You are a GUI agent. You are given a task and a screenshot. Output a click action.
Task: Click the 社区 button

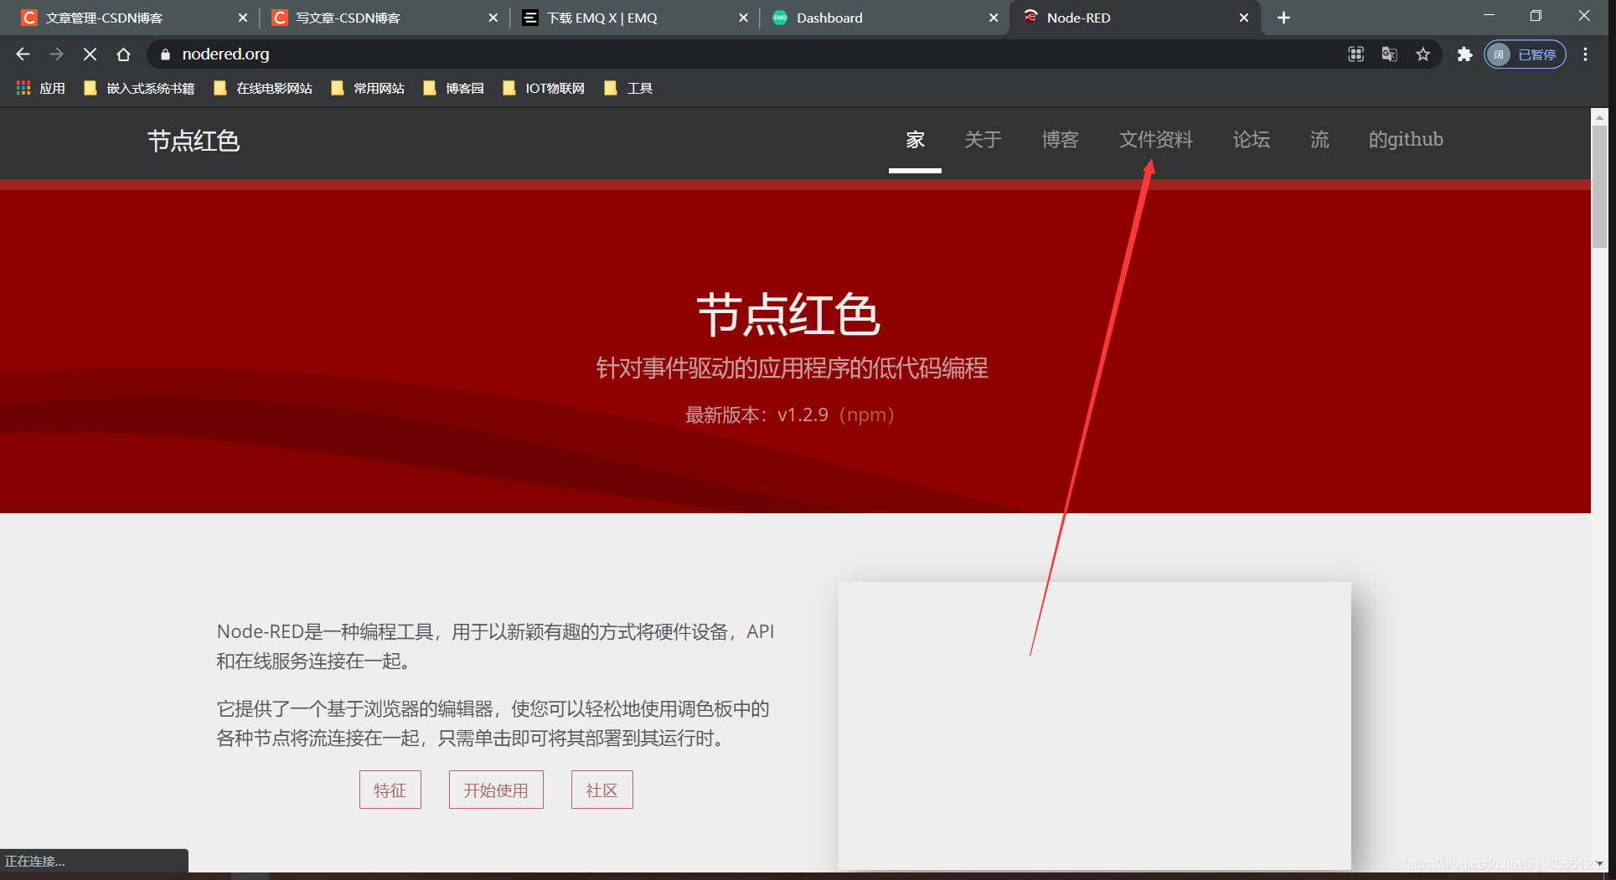point(602,790)
